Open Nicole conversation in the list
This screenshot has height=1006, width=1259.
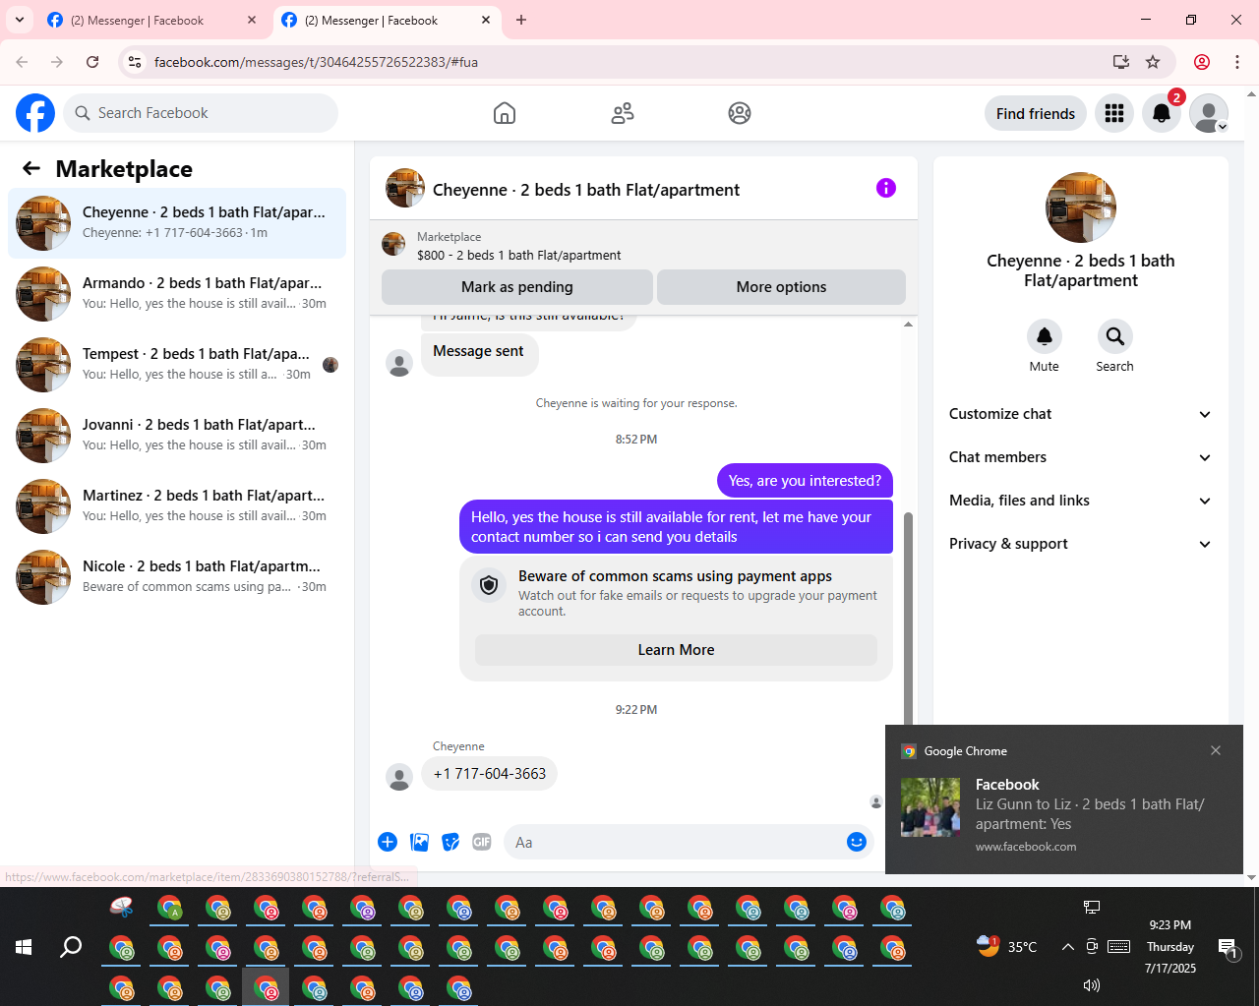click(177, 577)
